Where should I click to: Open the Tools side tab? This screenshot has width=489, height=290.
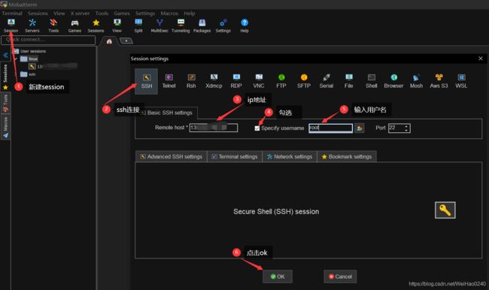5,103
